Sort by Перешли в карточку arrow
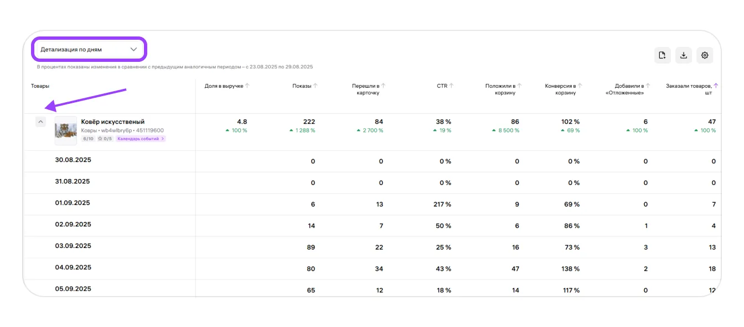The height and width of the screenshot is (327, 744). point(383,86)
